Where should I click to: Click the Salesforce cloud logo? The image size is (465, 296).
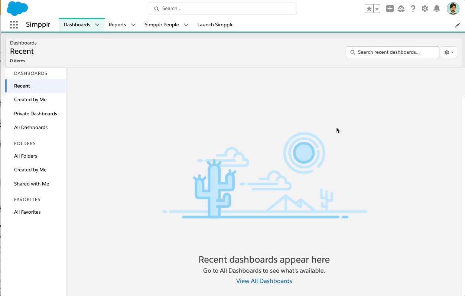pos(17,8)
